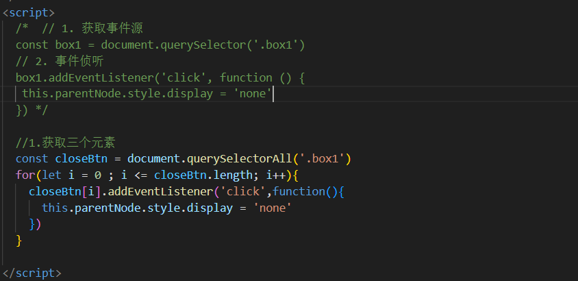Click 'closeBtn[i]' in loop body

(x=65, y=191)
